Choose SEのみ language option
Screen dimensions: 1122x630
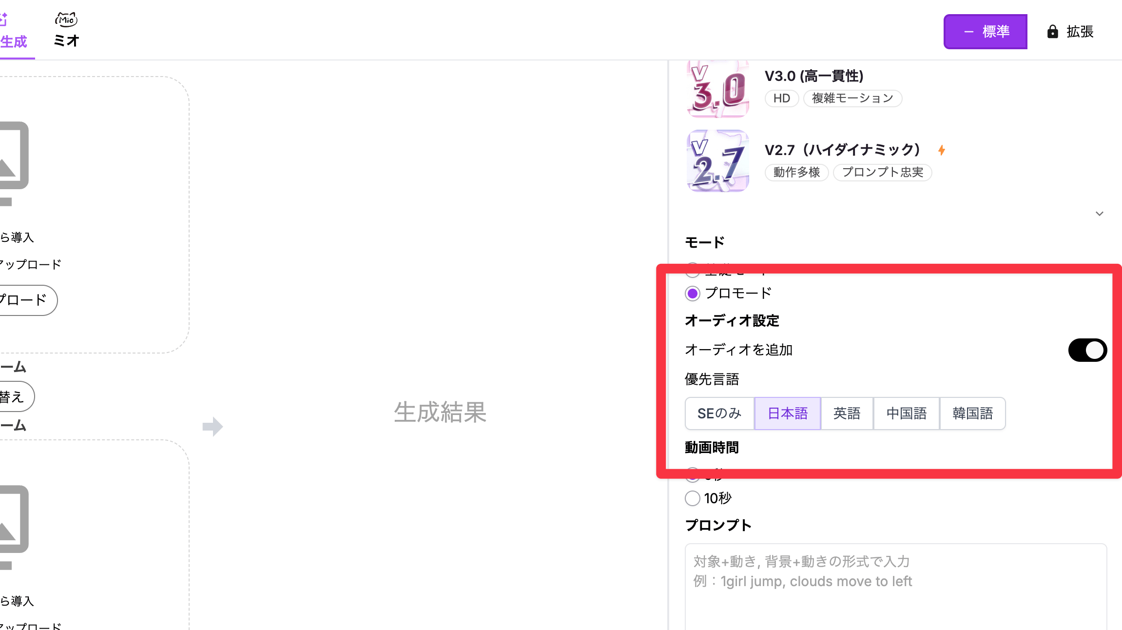pos(719,413)
